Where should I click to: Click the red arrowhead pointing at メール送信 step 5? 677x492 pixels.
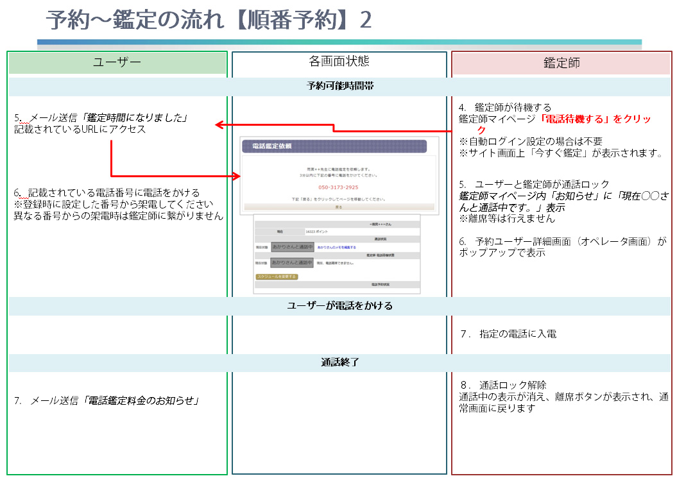(219, 124)
